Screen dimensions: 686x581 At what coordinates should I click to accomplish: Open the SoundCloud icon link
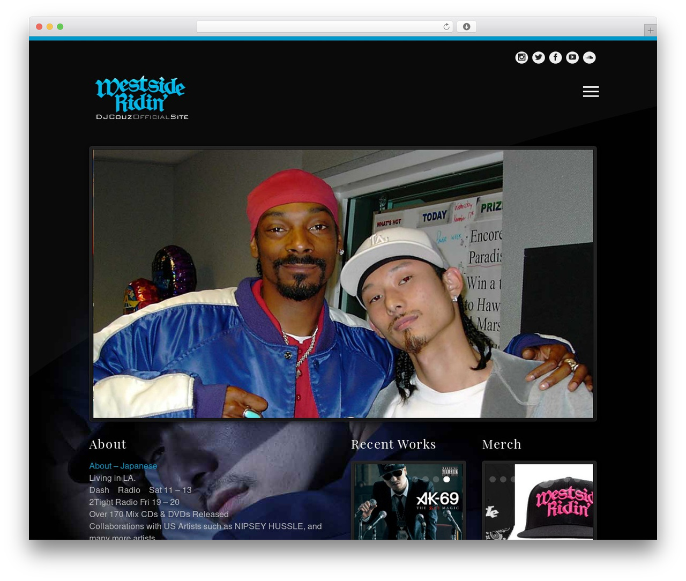590,57
